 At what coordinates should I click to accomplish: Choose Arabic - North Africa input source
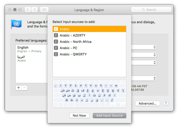click(89, 42)
